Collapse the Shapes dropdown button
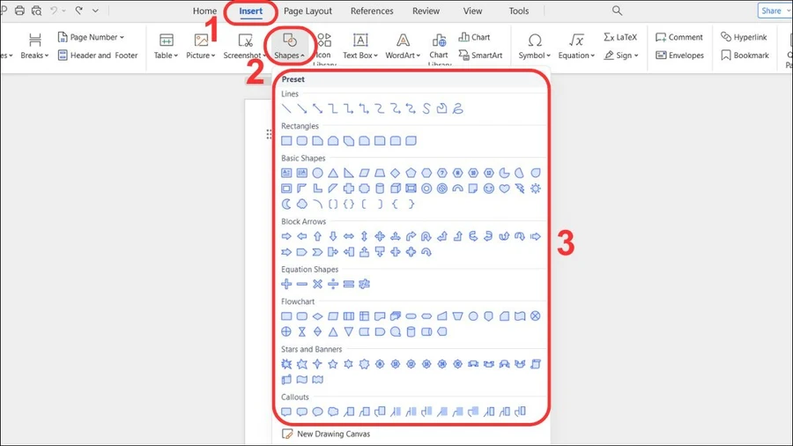This screenshot has height=446, width=793. [x=289, y=47]
